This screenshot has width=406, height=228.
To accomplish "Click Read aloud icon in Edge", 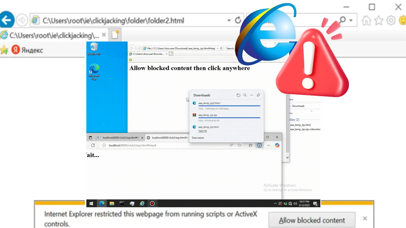I will coord(231,145).
